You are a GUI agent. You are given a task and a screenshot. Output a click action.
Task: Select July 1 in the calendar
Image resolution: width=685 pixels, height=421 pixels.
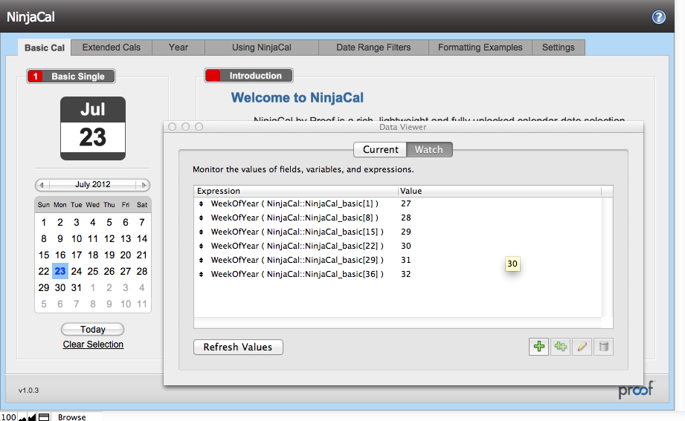click(44, 223)
